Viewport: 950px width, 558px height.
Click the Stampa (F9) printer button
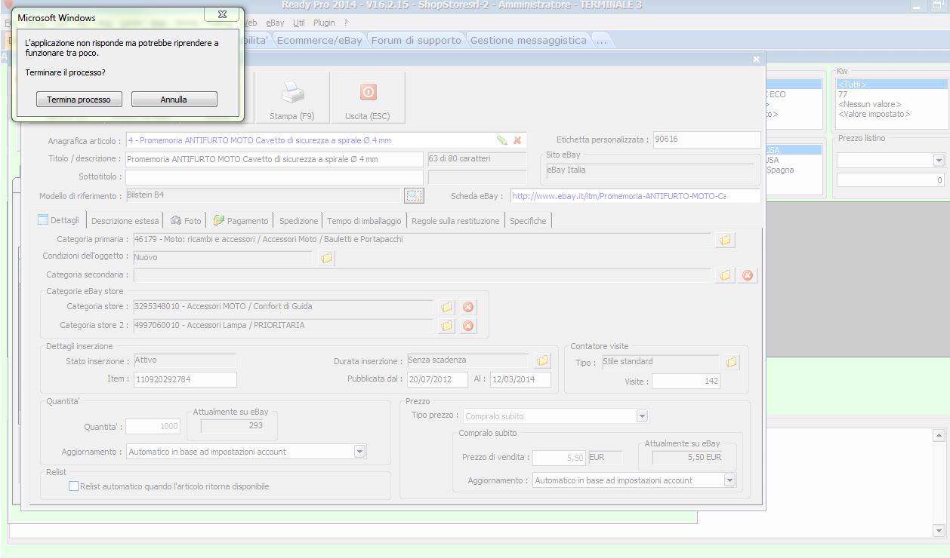pyautogui.click(x=292, y=97)
